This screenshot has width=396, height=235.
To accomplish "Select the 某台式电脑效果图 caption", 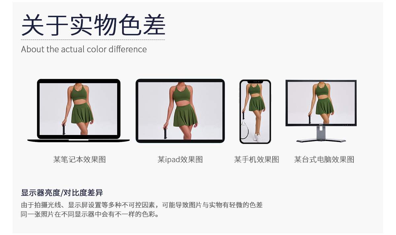I will click(324, 159).
